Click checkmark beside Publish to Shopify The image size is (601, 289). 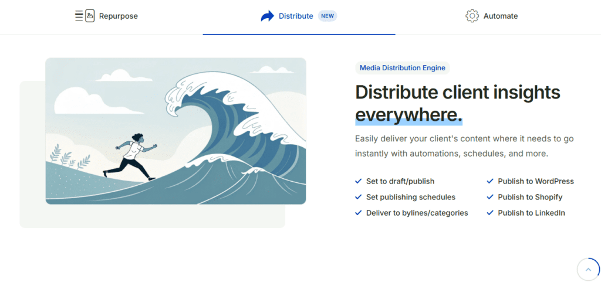(x=490, y=198)
